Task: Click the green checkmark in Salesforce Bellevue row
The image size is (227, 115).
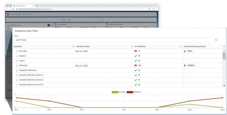Action: (x=136, y=70)
